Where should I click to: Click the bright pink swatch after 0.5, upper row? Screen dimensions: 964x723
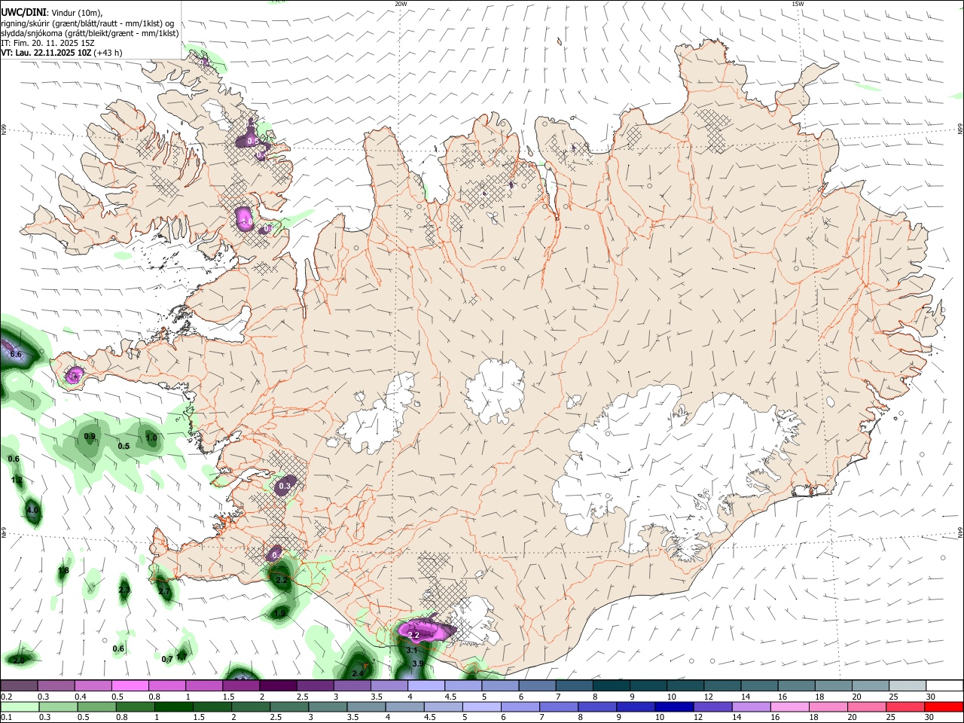130,686
